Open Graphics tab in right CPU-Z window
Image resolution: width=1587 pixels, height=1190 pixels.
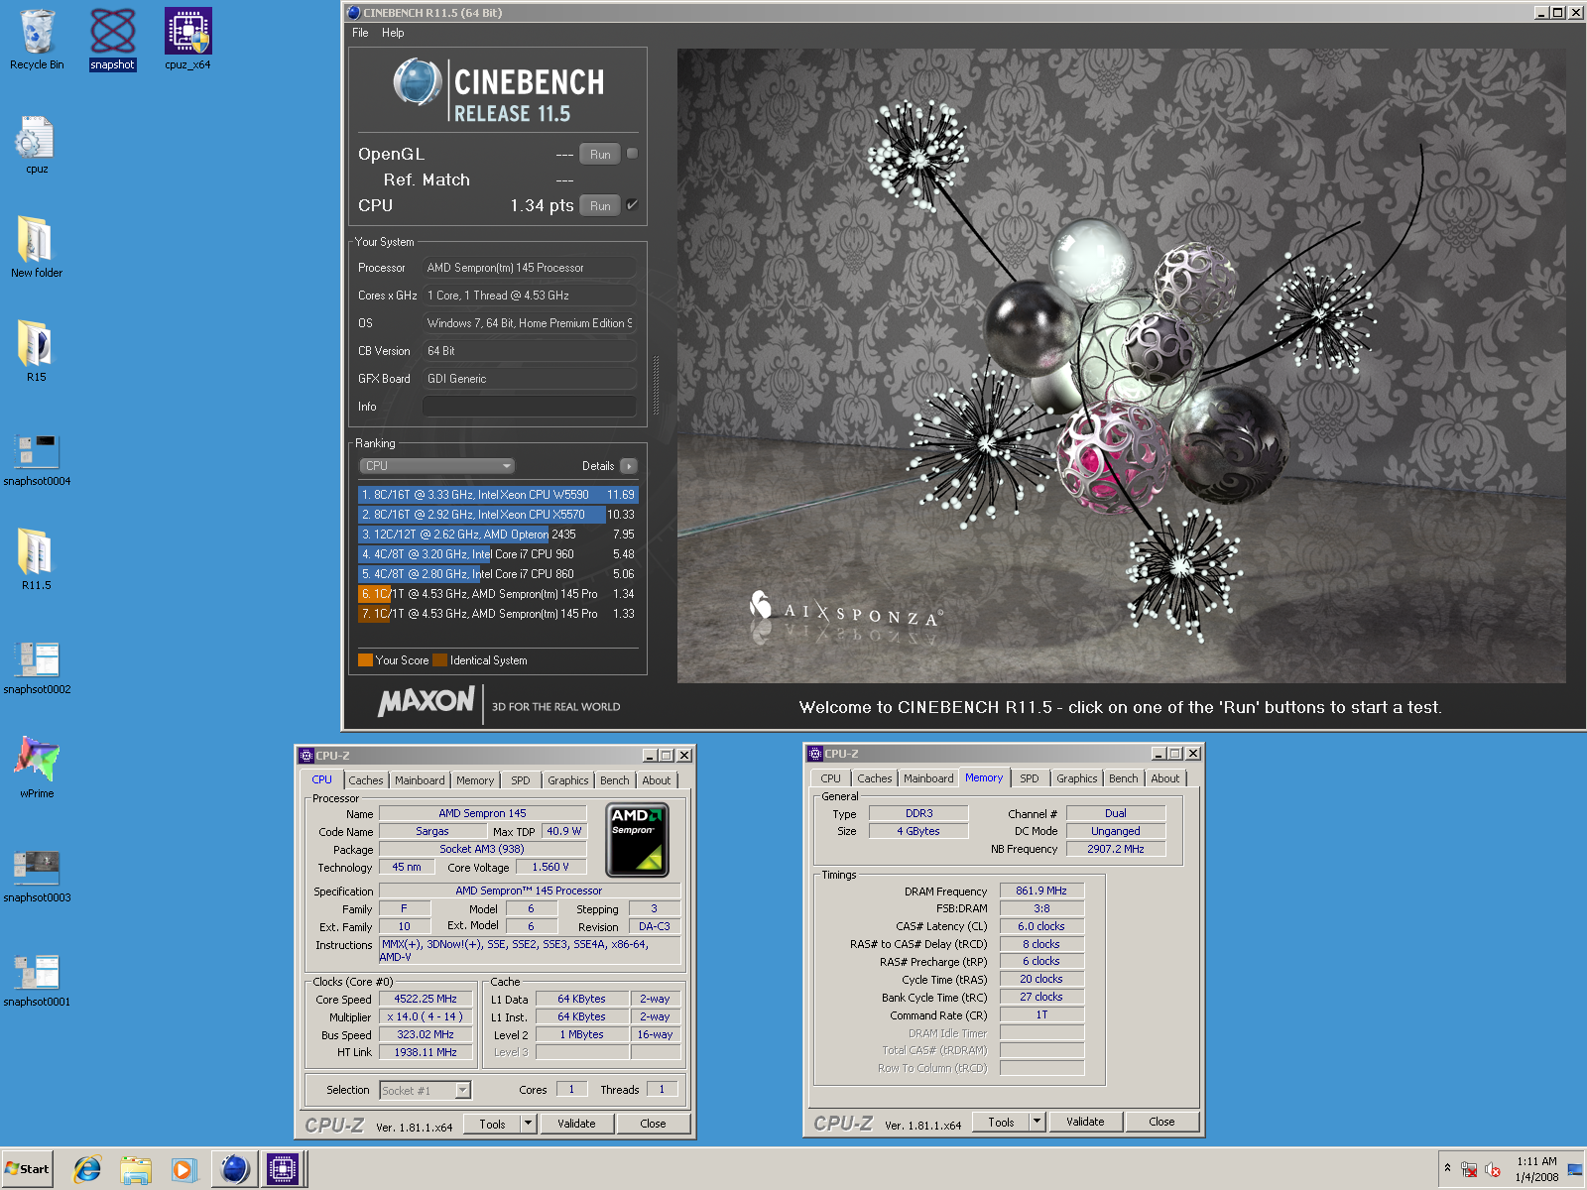[x=1077, y=778]
